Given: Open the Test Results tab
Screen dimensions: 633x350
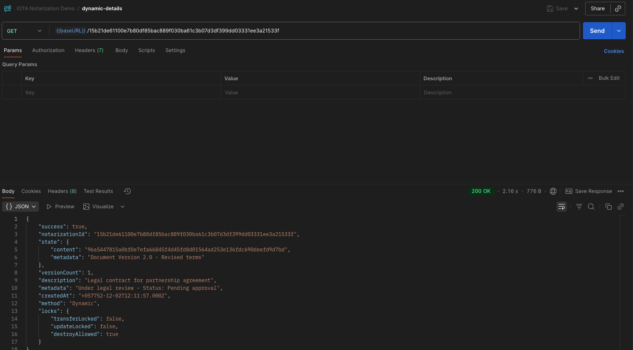Looking at the screenshot, I should (98, 191).
